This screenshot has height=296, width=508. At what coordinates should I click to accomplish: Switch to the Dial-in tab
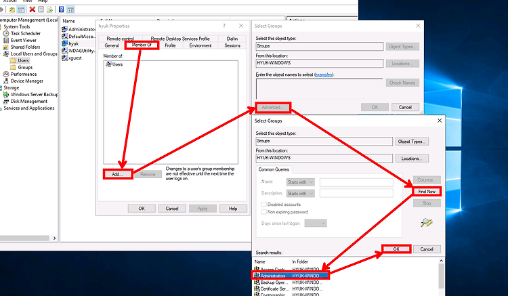[232, 39]
